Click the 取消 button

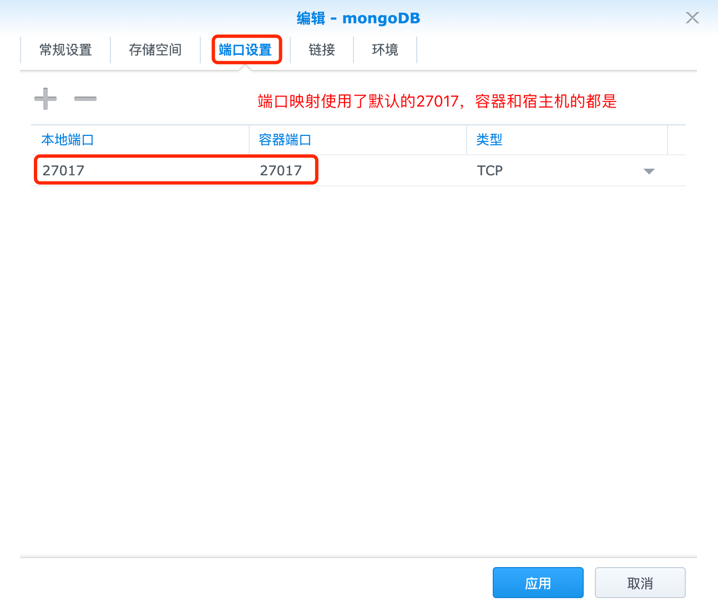coord(640,583)
